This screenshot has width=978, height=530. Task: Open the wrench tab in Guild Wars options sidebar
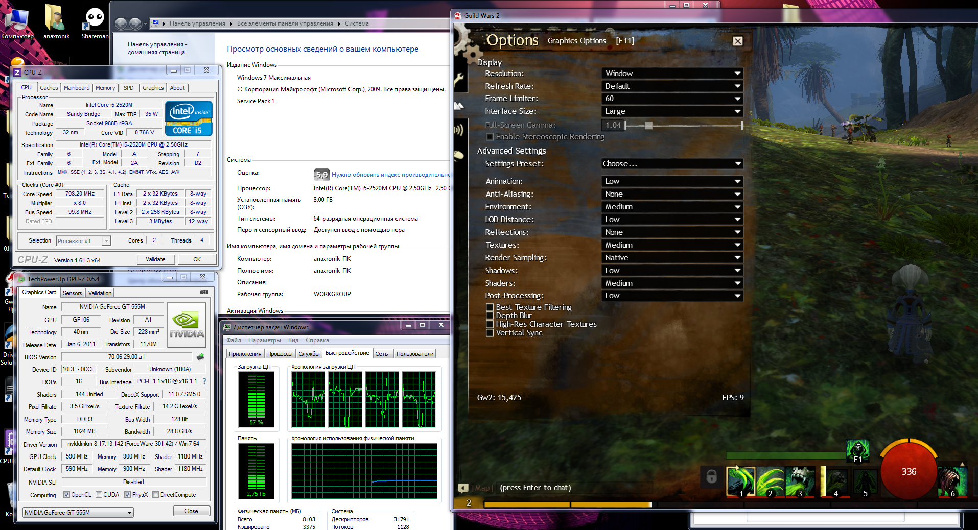(x=459, y=79)
